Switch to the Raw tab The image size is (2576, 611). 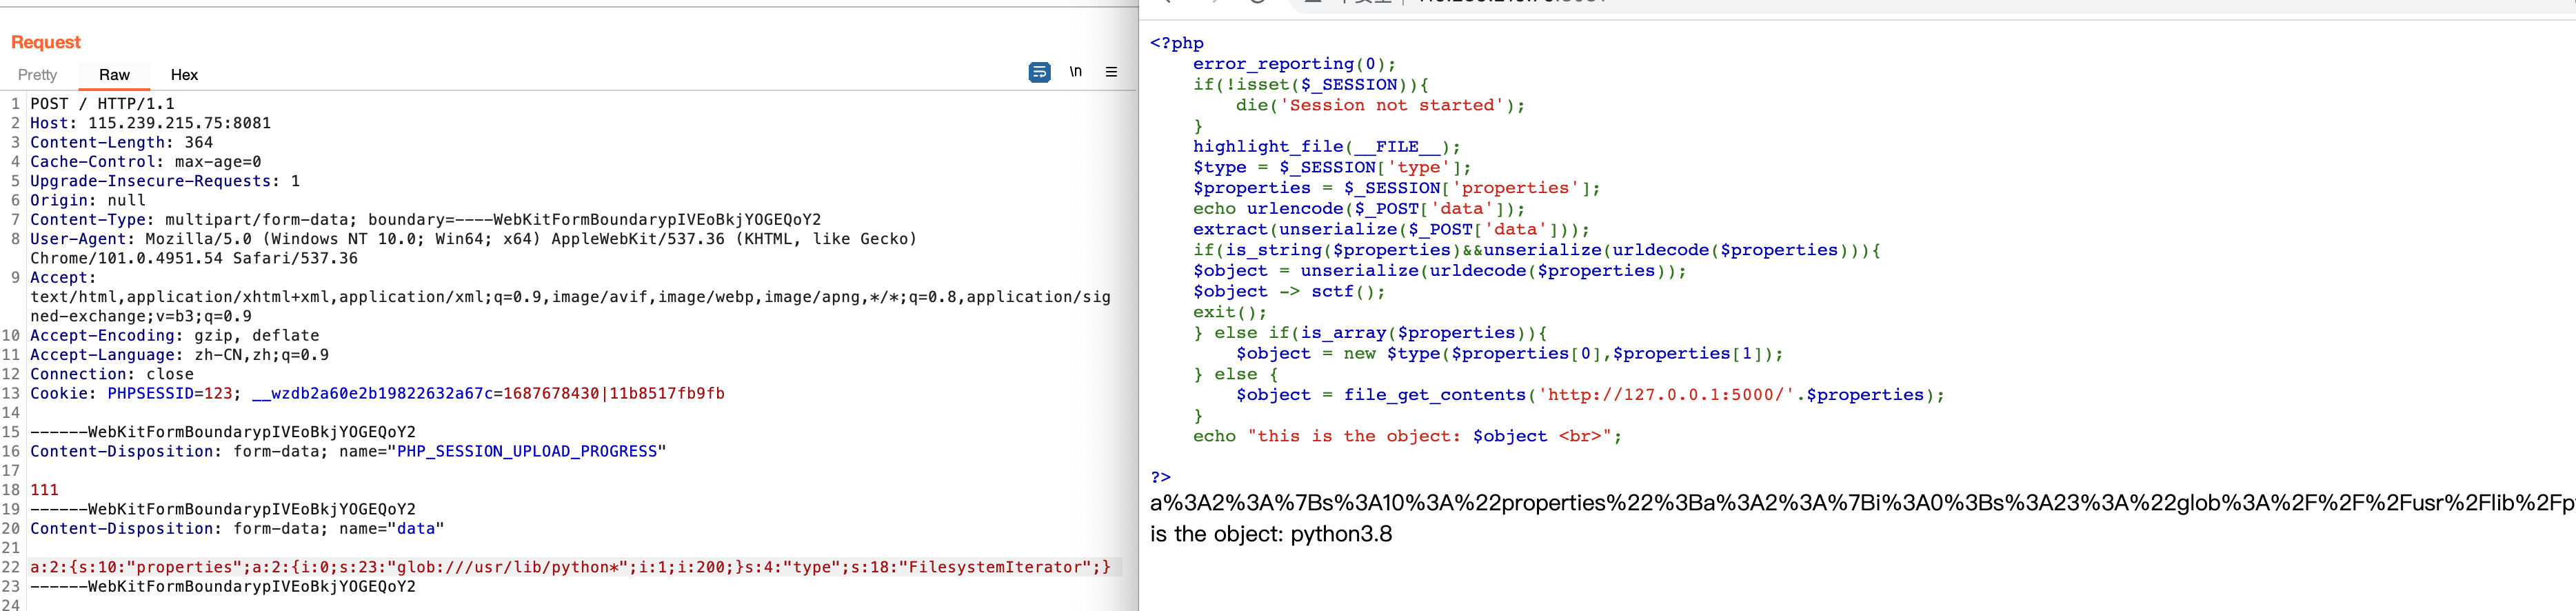[x=114, y=75]
